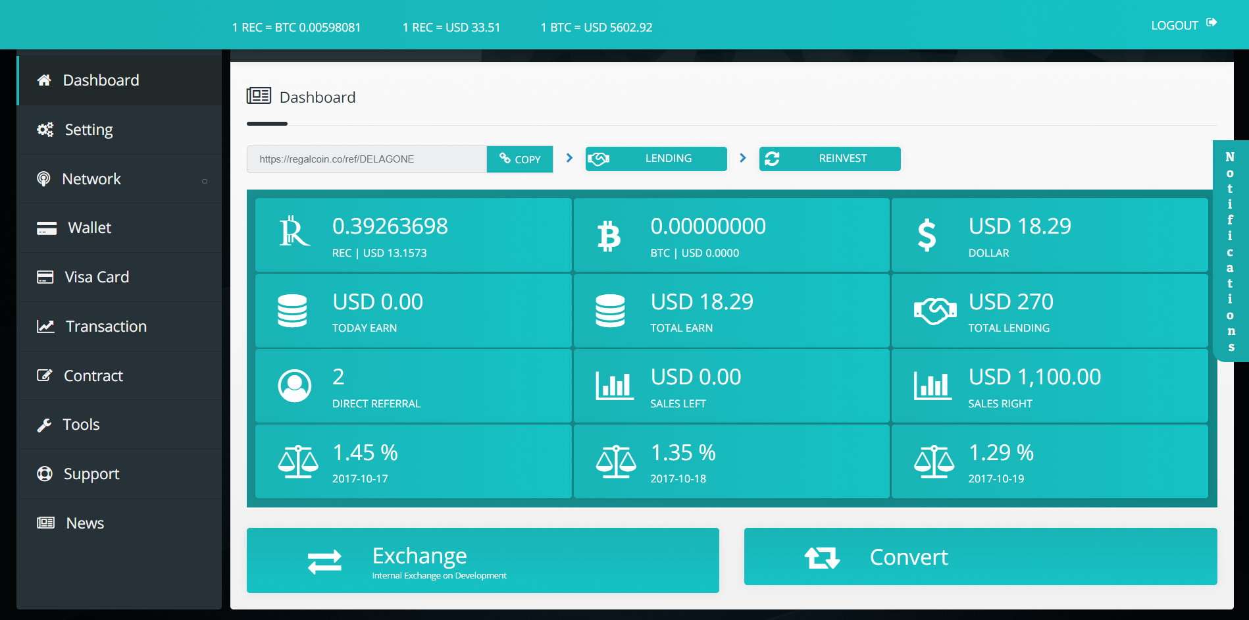
Task: Open the Transaction menu item
Action: (120, 326)
